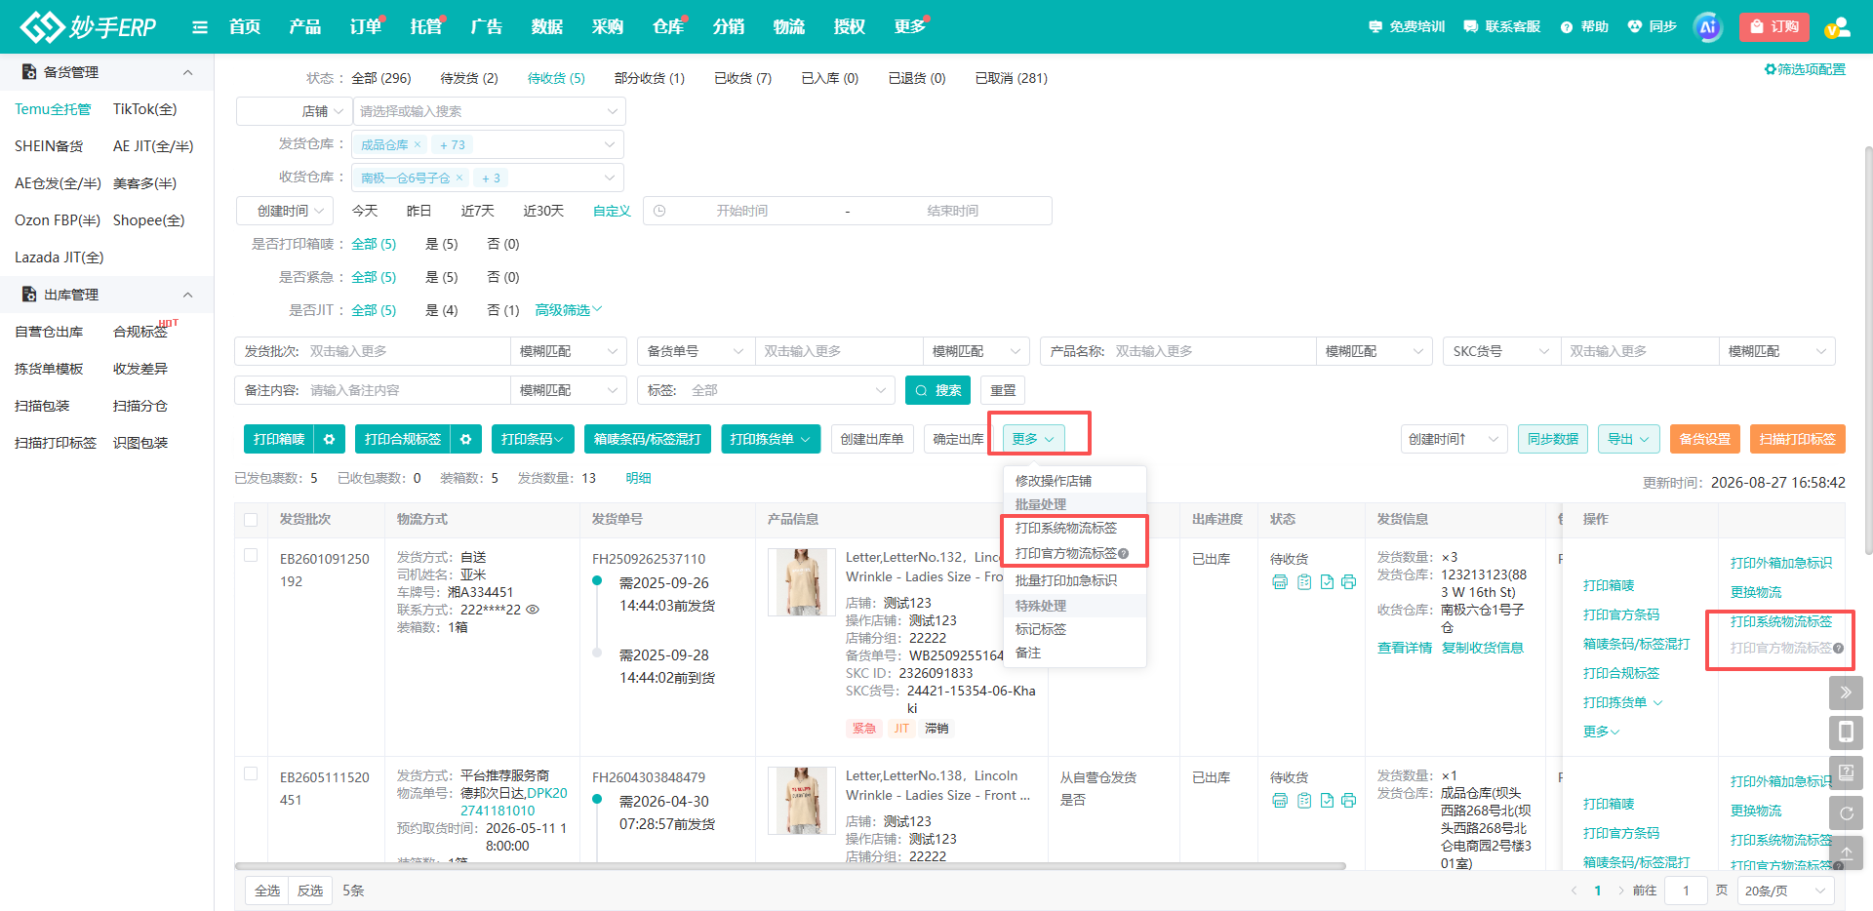Open the 更多 batch actions dropdown
The width and height of the screenshot is (1873, 911).
[1033, 440]
